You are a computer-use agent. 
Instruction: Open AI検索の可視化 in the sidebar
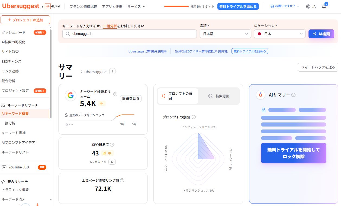click(14, 42)
